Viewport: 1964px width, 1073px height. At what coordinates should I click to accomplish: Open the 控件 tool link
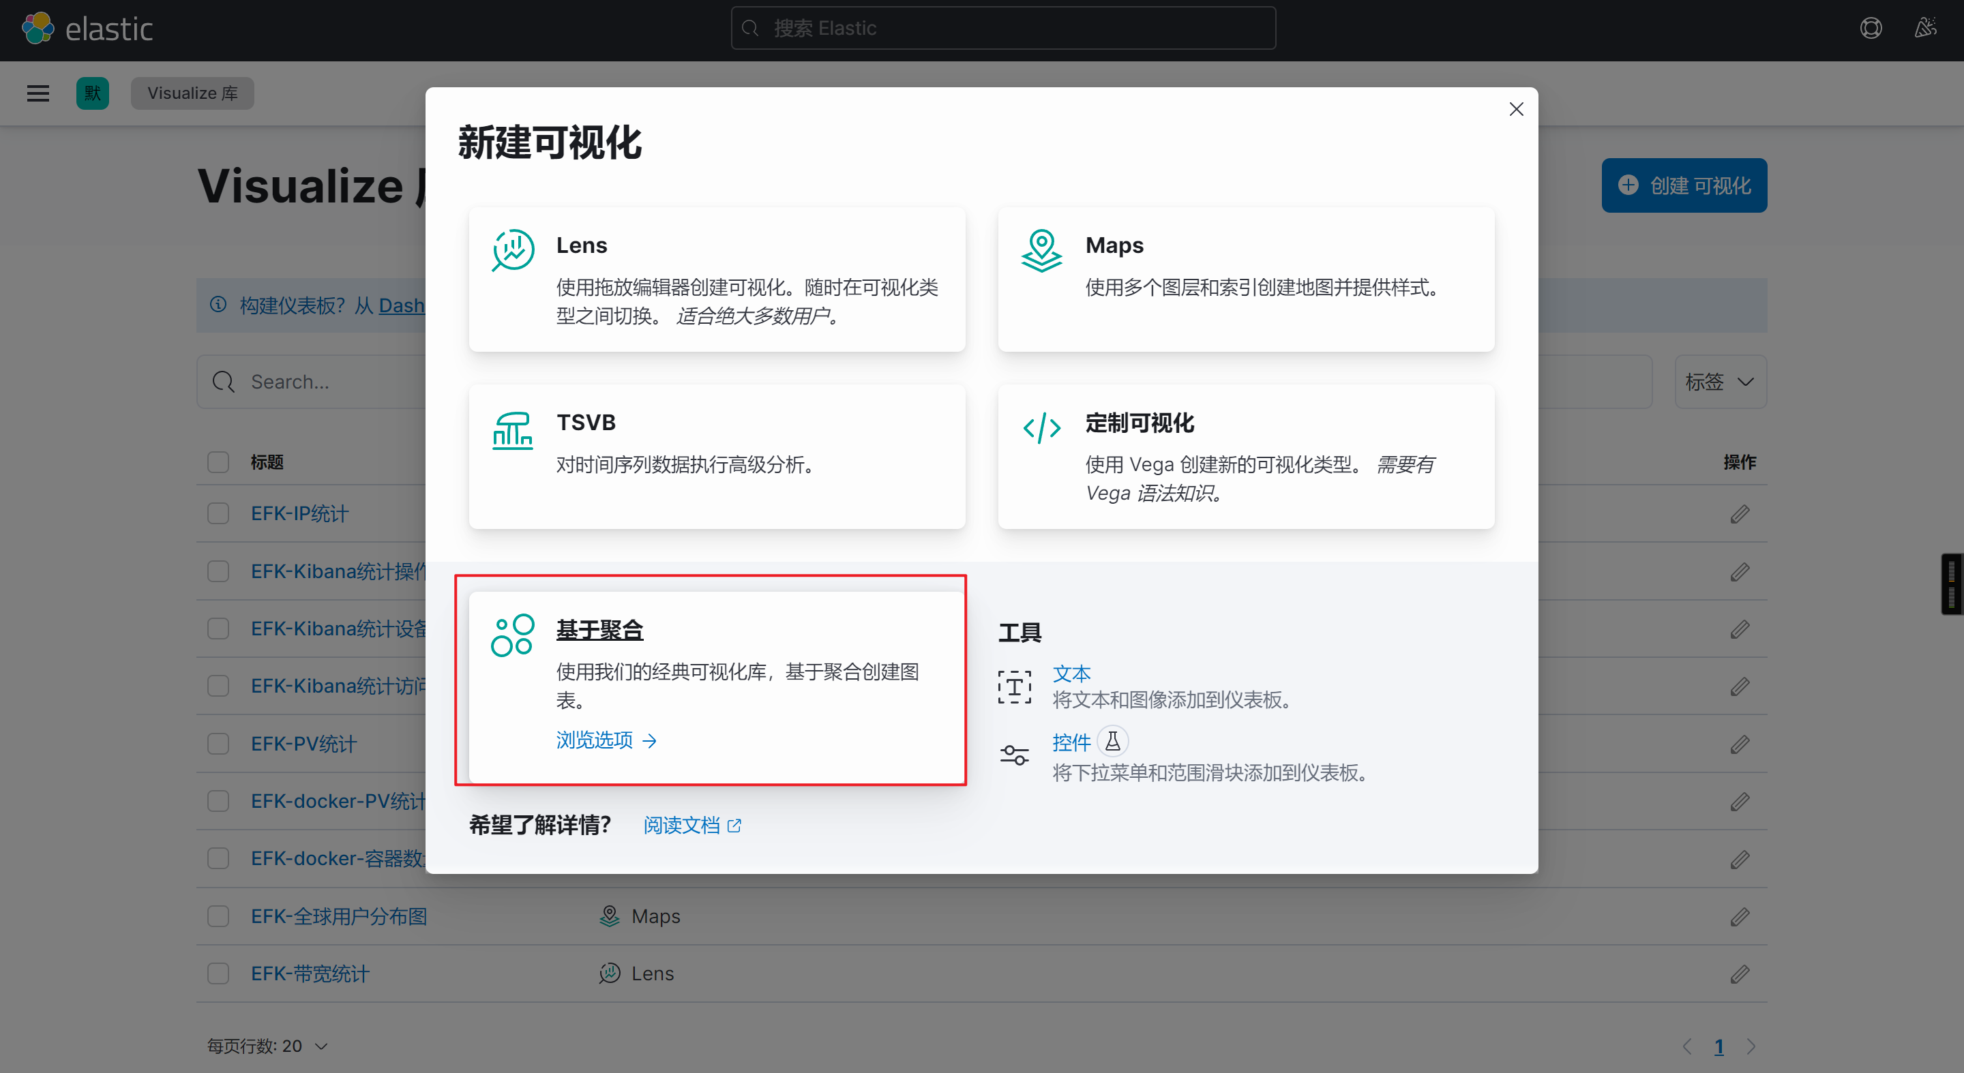click(1071, 742)
